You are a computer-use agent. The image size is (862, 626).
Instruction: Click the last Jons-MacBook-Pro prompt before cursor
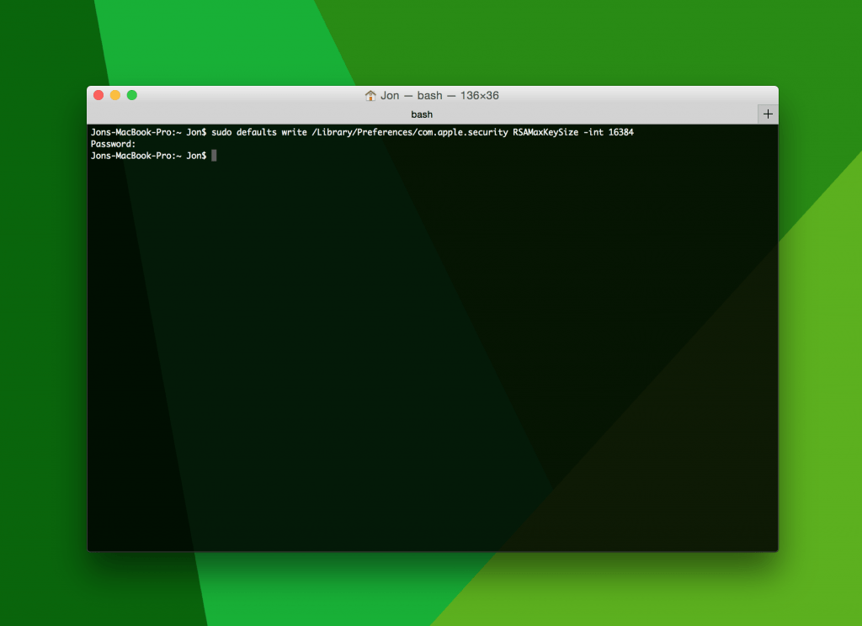coord(148,156)
